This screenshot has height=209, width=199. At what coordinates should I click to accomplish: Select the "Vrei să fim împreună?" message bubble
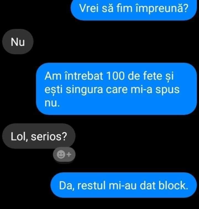click(134, 9)
